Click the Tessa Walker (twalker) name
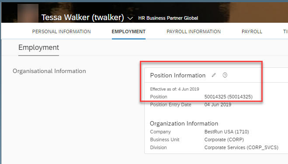The width and height of the screenshot is (288, 164). click(x=83, y=17)
